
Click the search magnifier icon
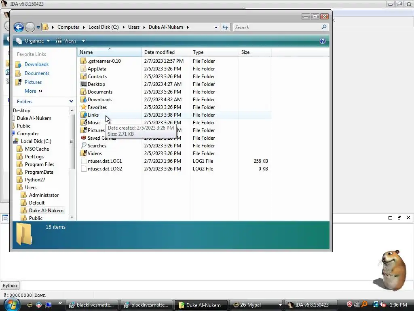(x=324, y=27)
